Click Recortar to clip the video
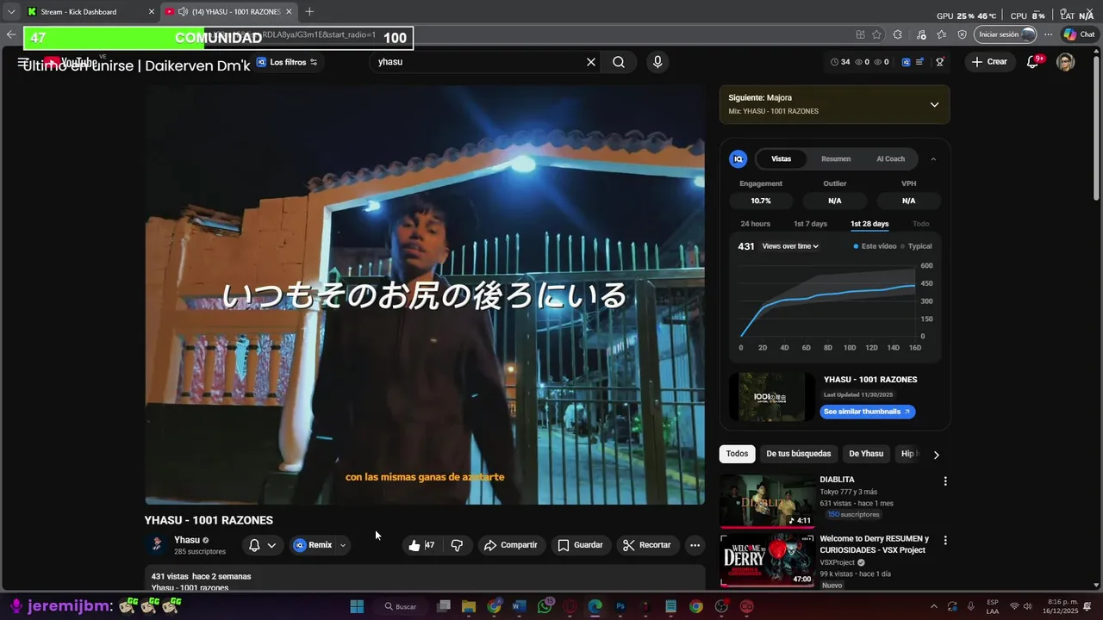 point(647,545)
